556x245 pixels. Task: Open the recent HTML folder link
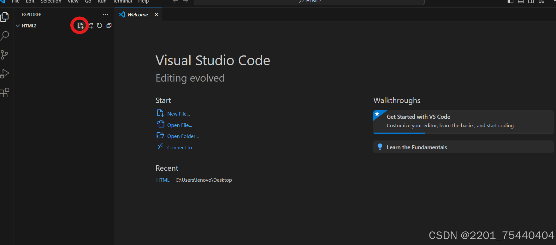click(x=163, y=180)
